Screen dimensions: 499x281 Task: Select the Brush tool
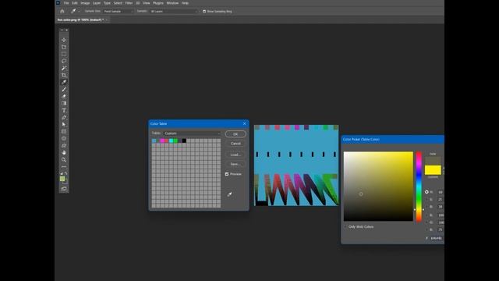click(64, 89)
